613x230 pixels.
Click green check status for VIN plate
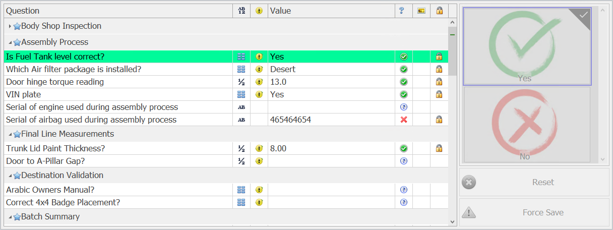403,94
